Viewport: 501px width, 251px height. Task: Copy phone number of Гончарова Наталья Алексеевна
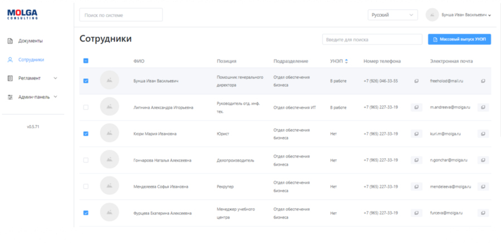coord(416,160)
